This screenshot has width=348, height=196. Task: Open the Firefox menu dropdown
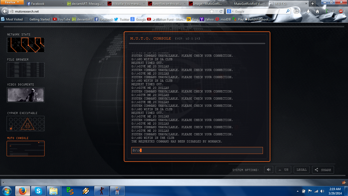12,2
